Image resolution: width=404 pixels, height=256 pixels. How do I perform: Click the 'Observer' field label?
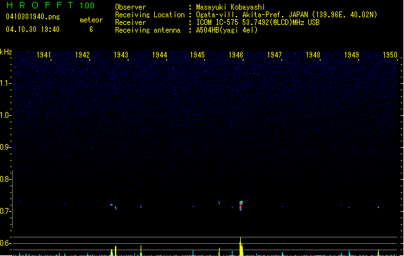point(130,7)
